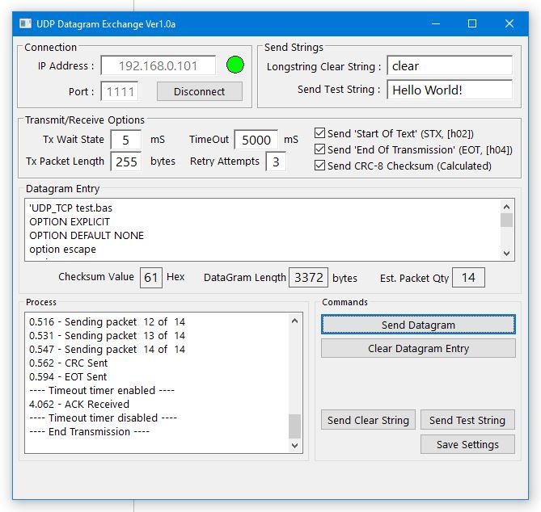Toggle Send 'Start Of Text' checkbox

pyautogui.click(x=320, y=133)
